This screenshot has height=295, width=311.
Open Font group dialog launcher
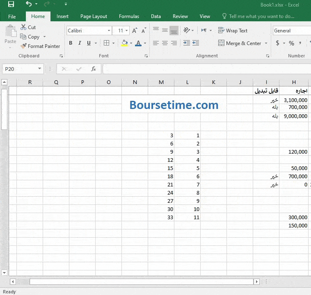point(146,56)
